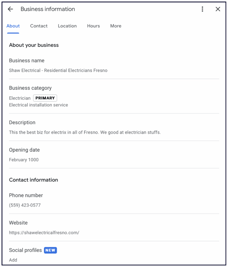Close the Business information panel
The height and width of the screenshot is (267, 228).
point(218,9)
